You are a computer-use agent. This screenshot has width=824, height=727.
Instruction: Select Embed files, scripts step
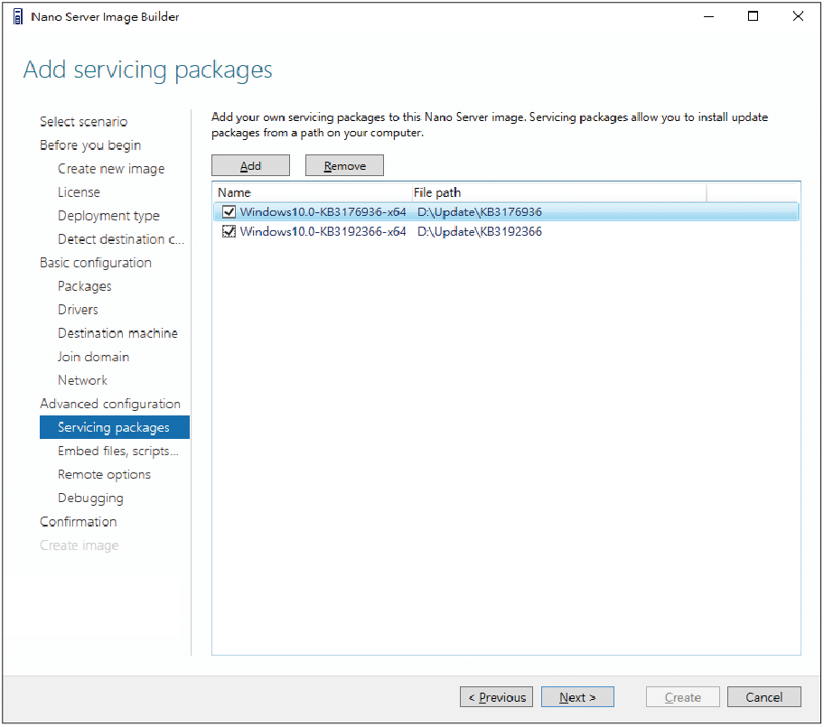pos(118,452)
